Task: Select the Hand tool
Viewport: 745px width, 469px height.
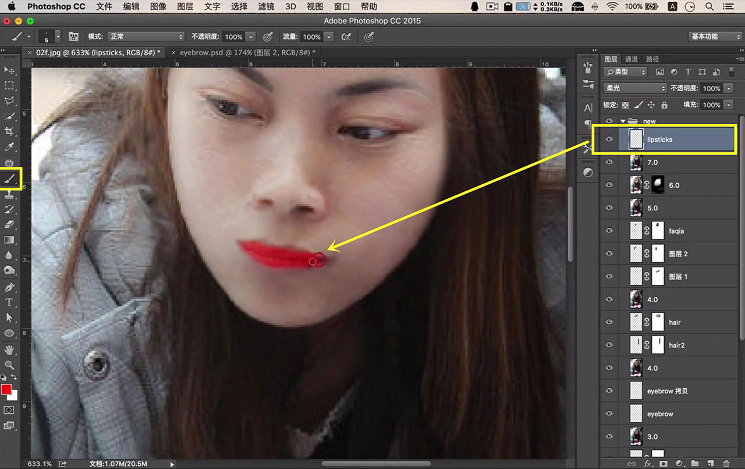Action: click(10, 349)
